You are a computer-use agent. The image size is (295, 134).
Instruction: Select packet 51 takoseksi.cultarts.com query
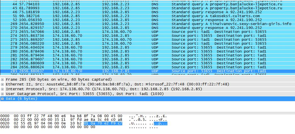(x=147, y=16)
